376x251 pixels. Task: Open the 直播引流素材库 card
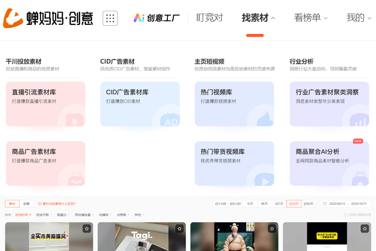tap(45, 104)
